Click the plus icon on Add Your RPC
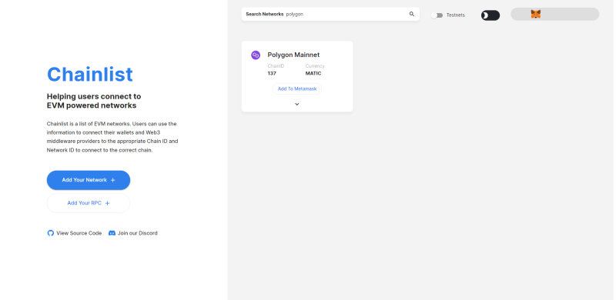This screenshot has width=616, height=300. pyautogui.click(x=107, y=203)
